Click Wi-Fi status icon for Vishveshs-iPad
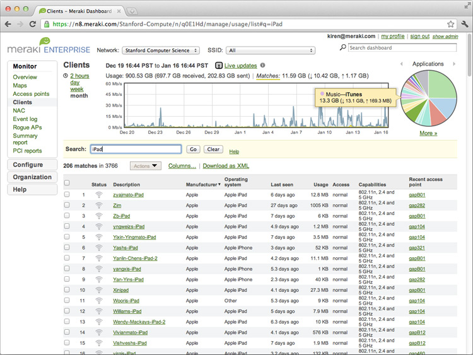Image resolution: width=473 pixels, height=355 pixels. click(x=98, y=343)
